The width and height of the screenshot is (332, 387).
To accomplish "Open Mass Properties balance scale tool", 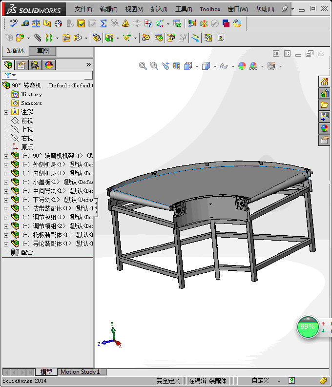I will pos(36,23).
